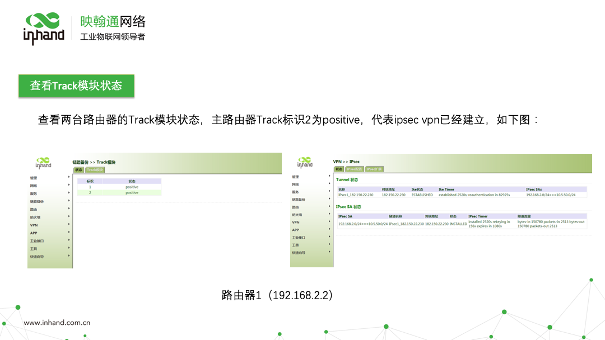Screen dimensions: 605x340
Task: Select track row with 标识 2
Action: point(119,193)
